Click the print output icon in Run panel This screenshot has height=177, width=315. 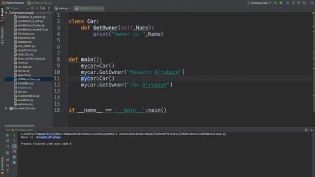pyautogui.click(x=14, y=157)
